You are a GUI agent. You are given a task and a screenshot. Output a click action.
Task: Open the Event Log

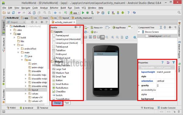click(x=147, y=108)
